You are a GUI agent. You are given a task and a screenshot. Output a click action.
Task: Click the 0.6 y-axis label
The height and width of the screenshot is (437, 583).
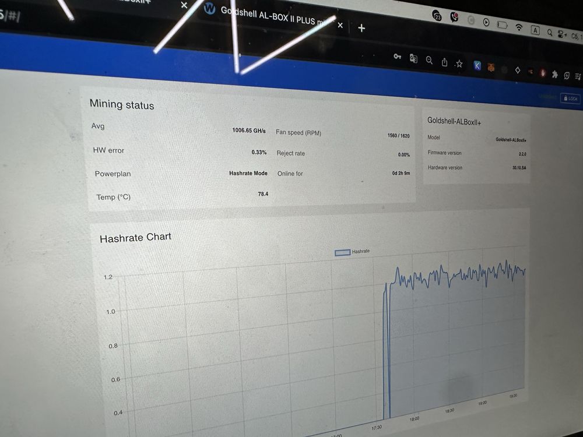pos(115,379)
